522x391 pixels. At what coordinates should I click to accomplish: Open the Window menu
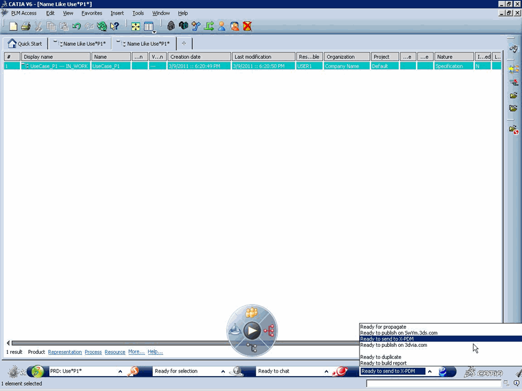click(x=161, y=13)
